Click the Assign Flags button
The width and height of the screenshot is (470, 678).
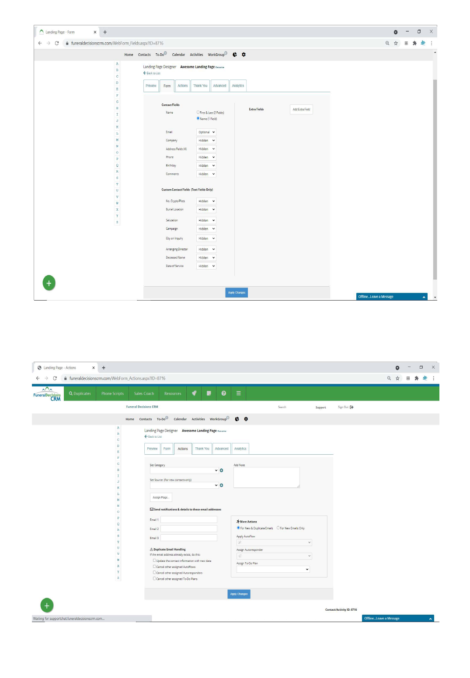(x=161, y=497)
